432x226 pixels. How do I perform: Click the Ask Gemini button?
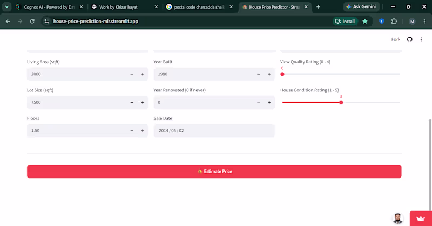click(361, 6)
